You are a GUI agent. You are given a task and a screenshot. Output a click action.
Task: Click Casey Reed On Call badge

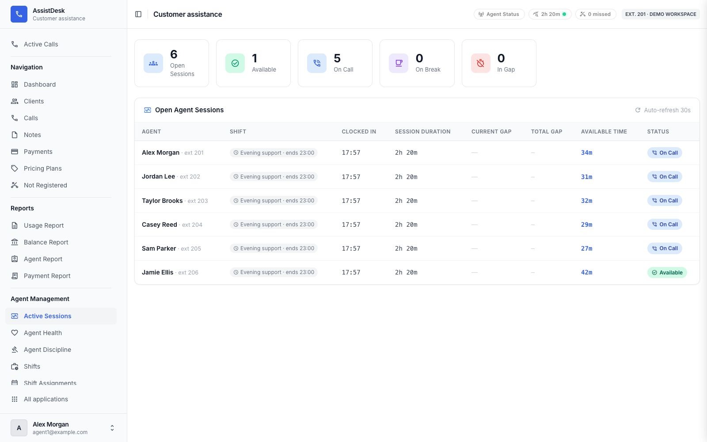665,225
